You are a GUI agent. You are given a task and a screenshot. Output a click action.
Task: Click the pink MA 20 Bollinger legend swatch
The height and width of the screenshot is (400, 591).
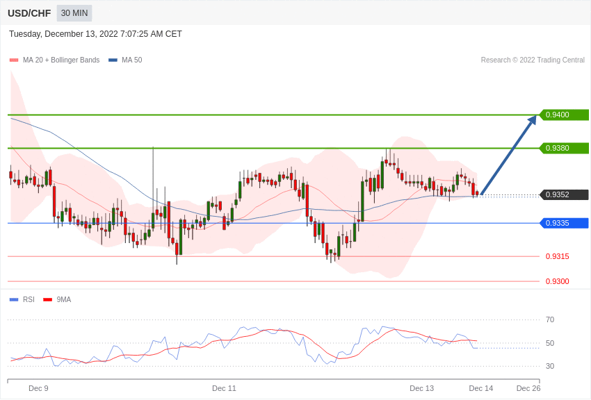[x=14, y=60]
